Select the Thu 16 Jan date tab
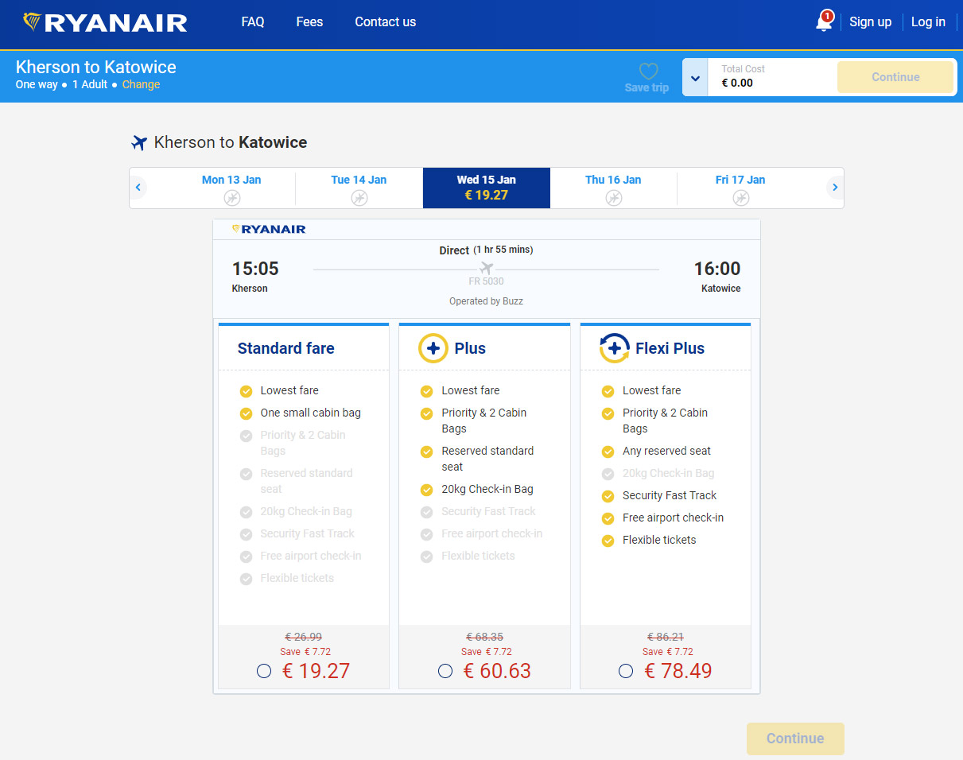Viewport: 963px width, 760px height. pyautogui.click(x=613, y=188)
